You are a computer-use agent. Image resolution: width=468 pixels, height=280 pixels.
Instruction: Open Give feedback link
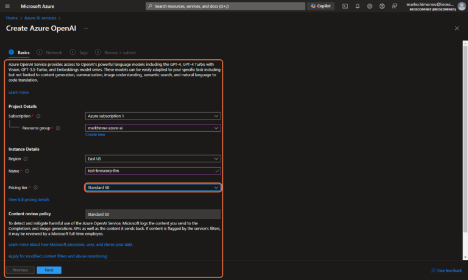click(x=447, y=270)
